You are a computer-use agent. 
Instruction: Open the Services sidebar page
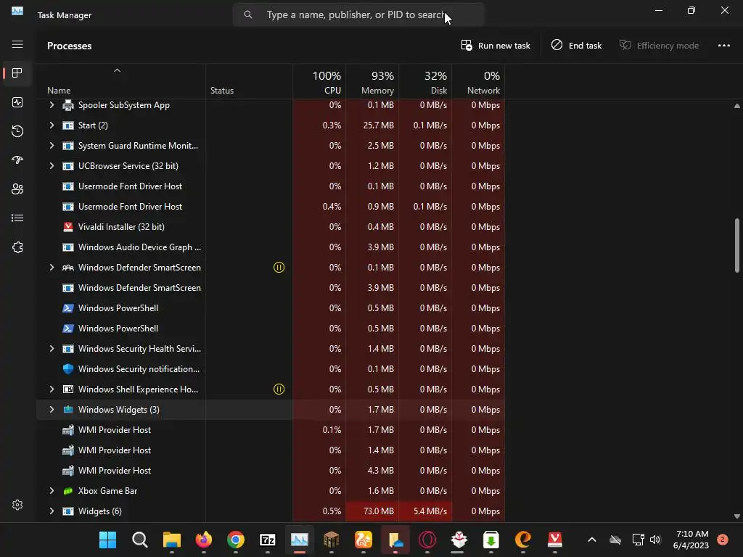click(17, 247)
